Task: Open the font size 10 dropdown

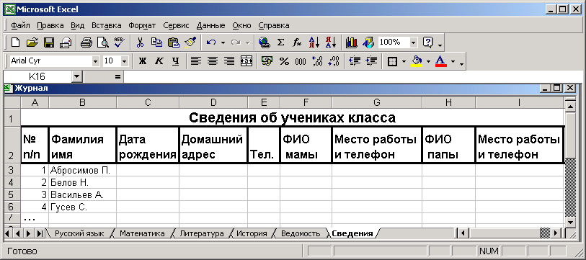Action: click(x=125, y=61)
